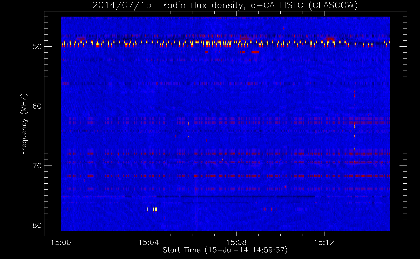The width and height of the screenshot is (420, 259).
Task: Click the red streak at 51 MHz near 15:09
Action: (255, 52)
